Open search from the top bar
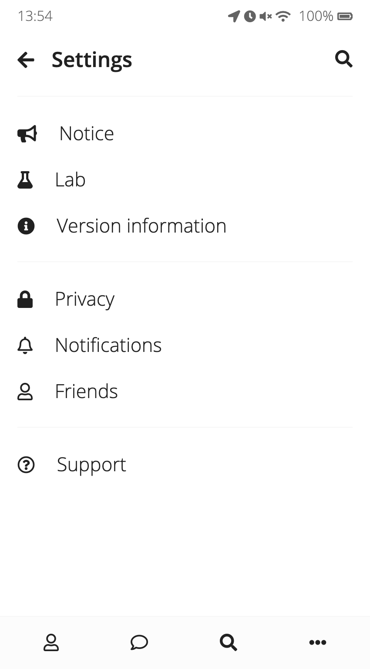The height and width of the screenshot is (669, 370). coord(343,59)
